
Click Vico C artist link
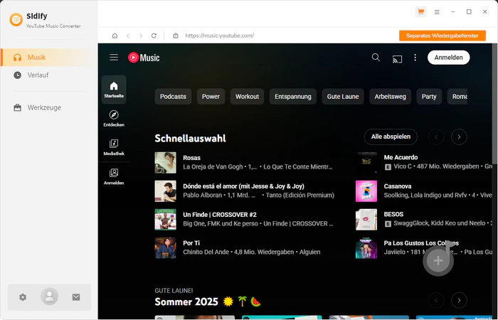coord(403,166)
